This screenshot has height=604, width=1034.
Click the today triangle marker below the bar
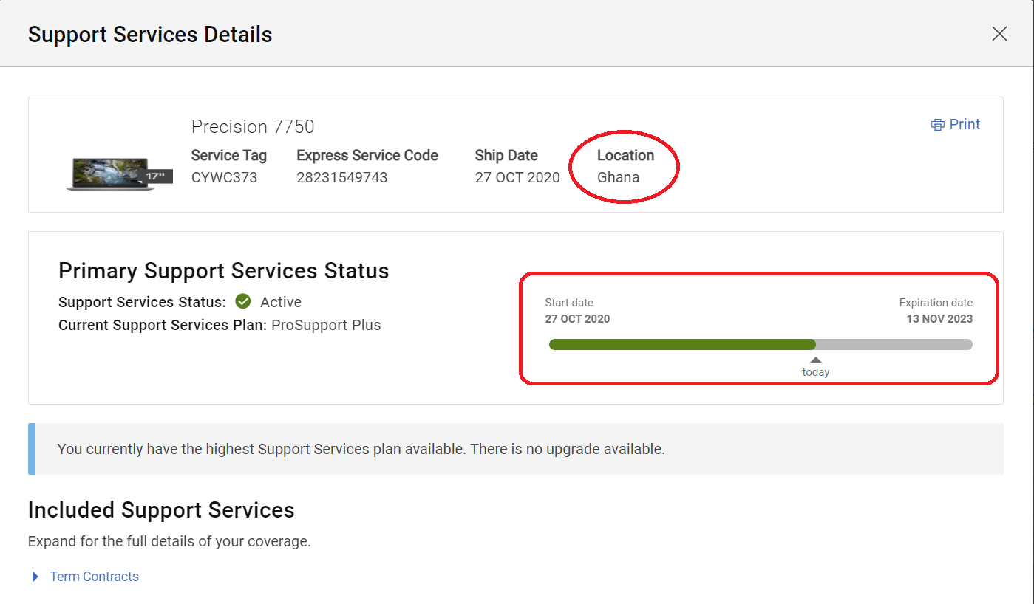coord(816,360)
